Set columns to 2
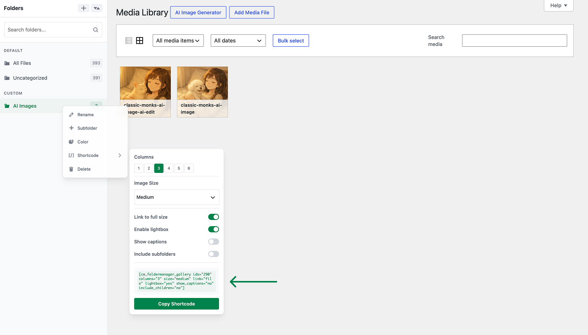 point(149,168)
